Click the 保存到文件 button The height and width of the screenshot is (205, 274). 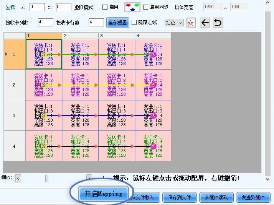point(180,197)
